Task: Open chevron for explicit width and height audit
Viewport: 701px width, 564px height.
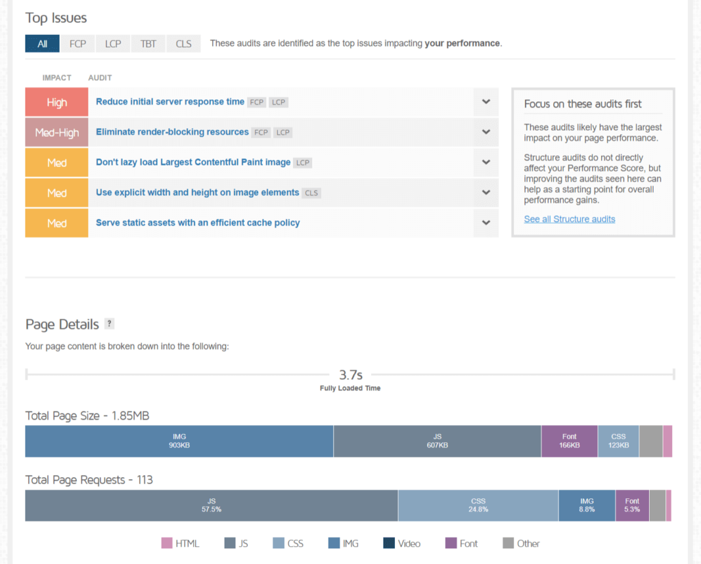Action: click(485, 193)
